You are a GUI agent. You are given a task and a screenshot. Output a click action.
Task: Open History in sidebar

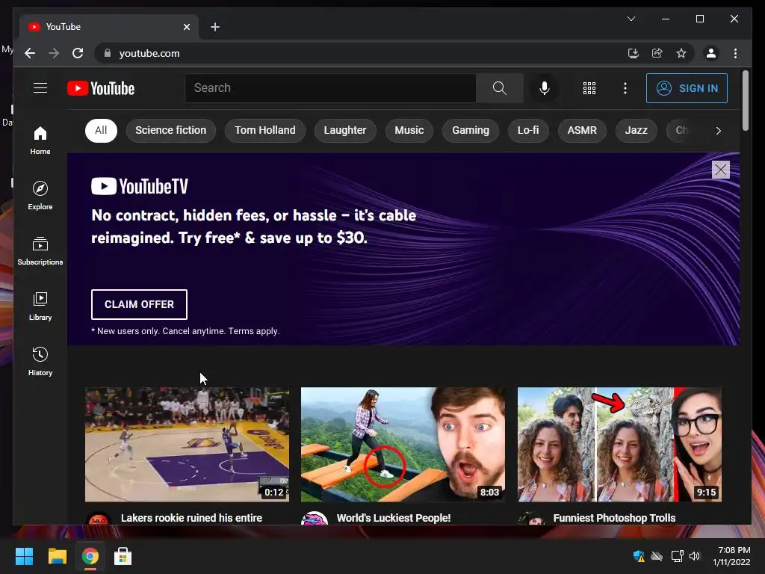[x=40, y=361]
